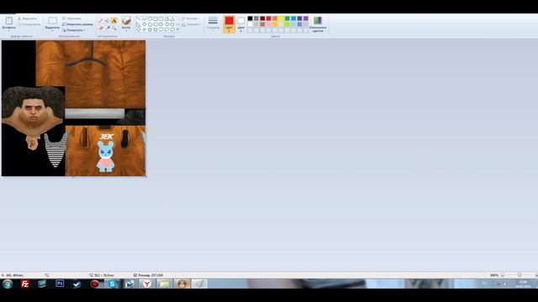Open Skype from the taskbar

pyautogui.click(x=112, y=284)
